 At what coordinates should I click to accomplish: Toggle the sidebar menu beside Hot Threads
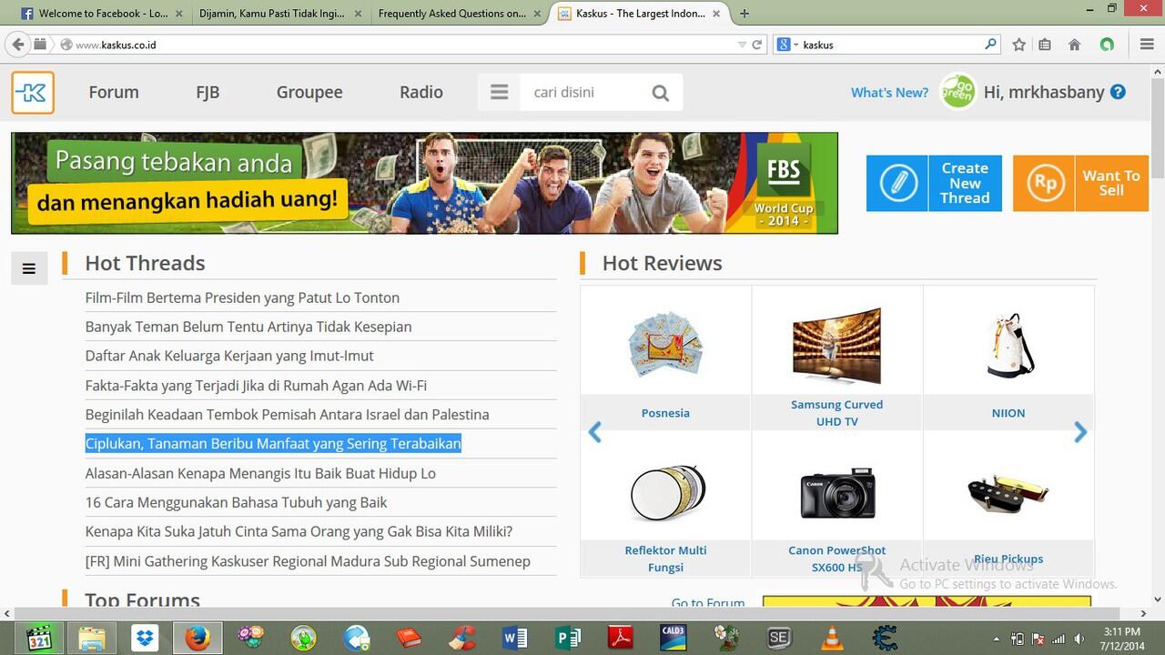tap(29, 268)
